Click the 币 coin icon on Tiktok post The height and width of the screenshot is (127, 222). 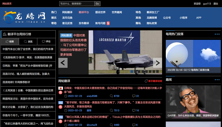[x=61, y=121]
